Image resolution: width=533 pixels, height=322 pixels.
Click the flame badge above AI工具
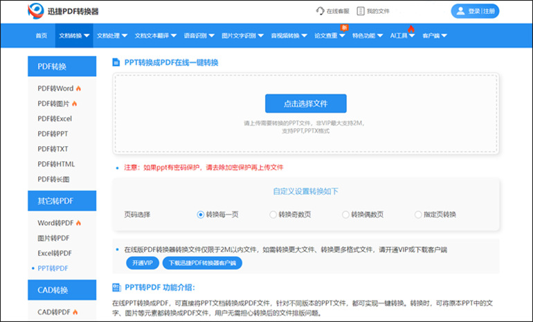[411, 28]
